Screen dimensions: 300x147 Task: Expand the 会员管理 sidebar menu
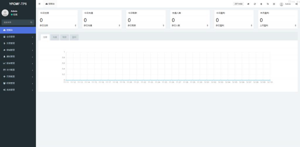[18, 37]
